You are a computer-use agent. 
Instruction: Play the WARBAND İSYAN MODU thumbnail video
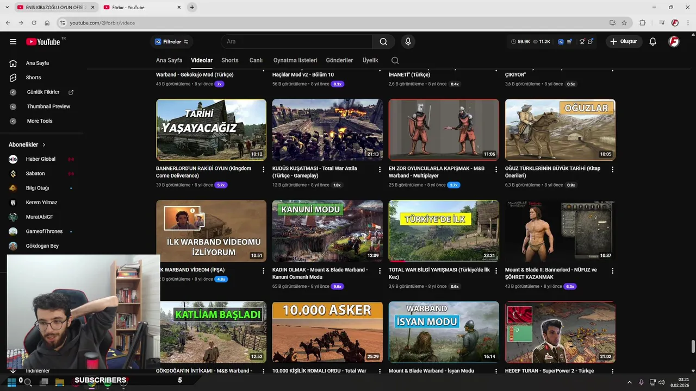coord(444,332)
